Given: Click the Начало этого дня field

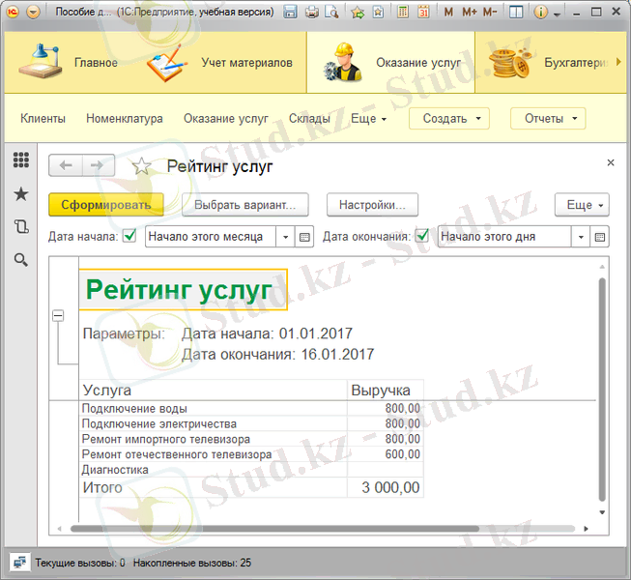Looking at the screenshot, I should [504, 236].
